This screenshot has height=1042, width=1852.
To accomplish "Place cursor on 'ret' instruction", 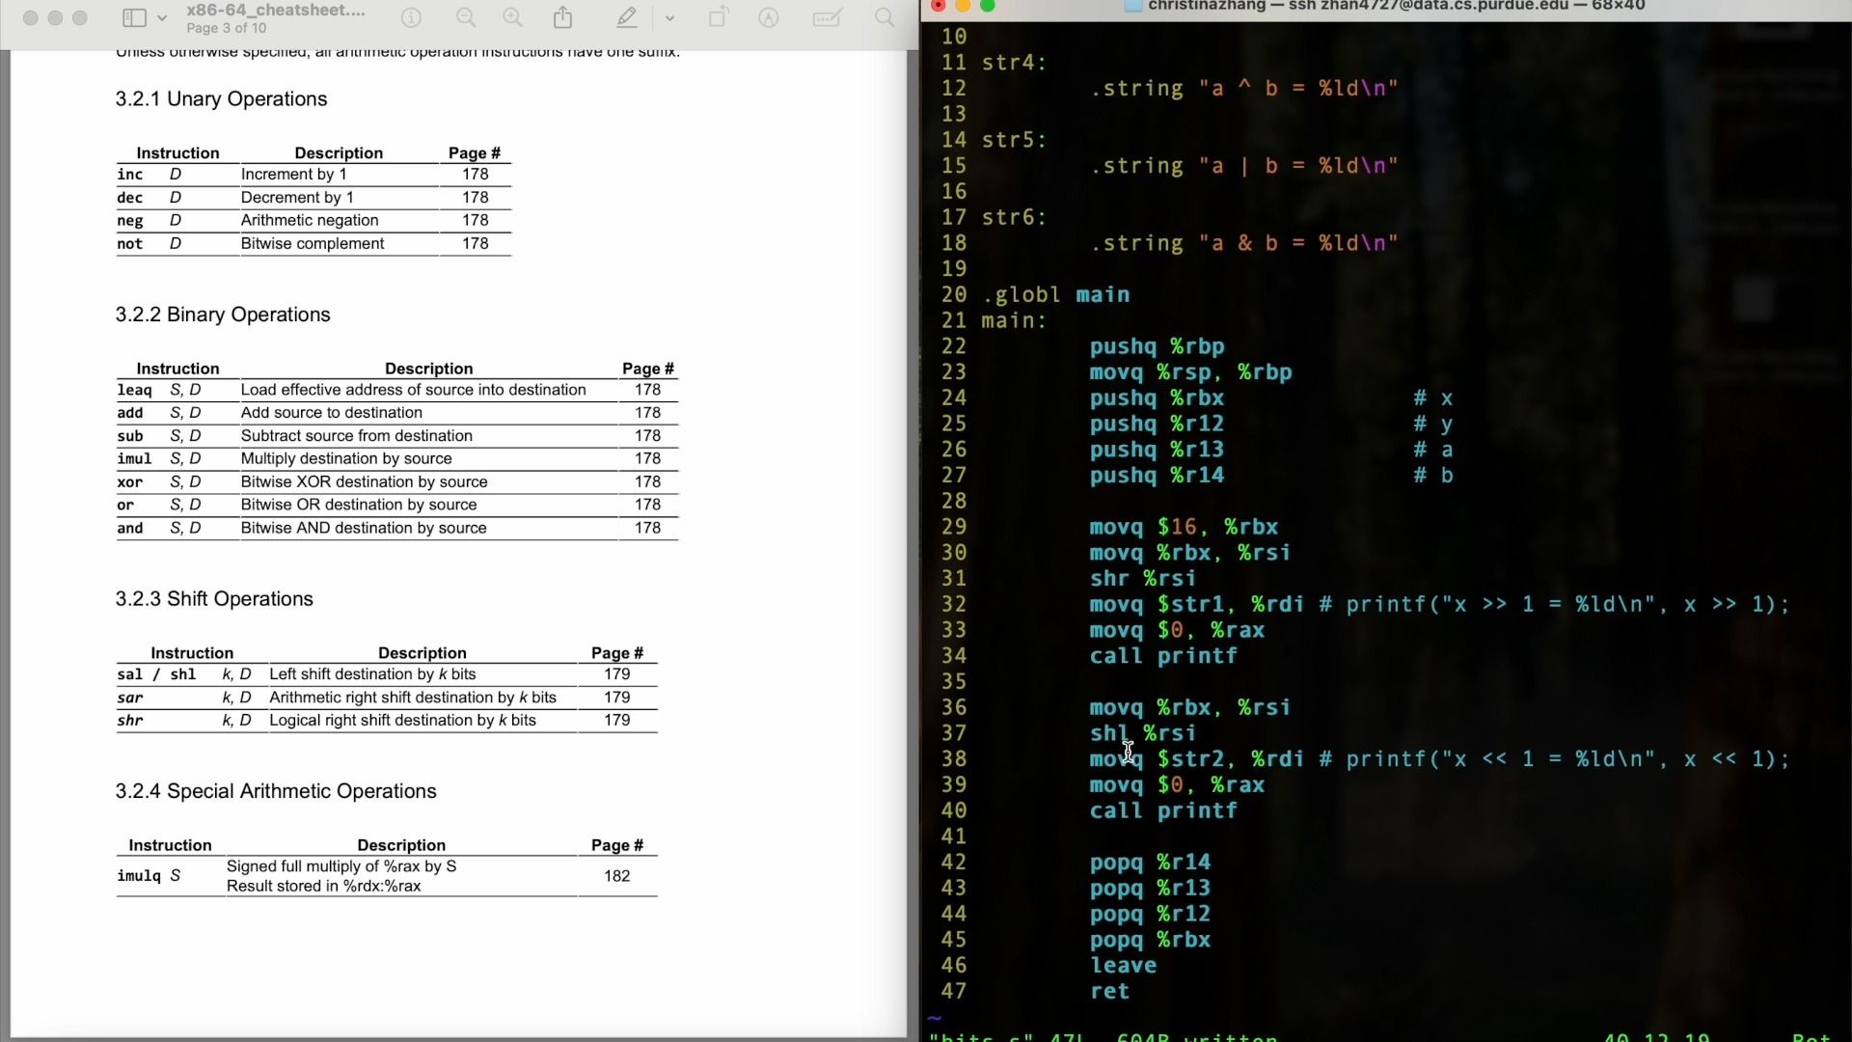I will (x=1109, y=991).
